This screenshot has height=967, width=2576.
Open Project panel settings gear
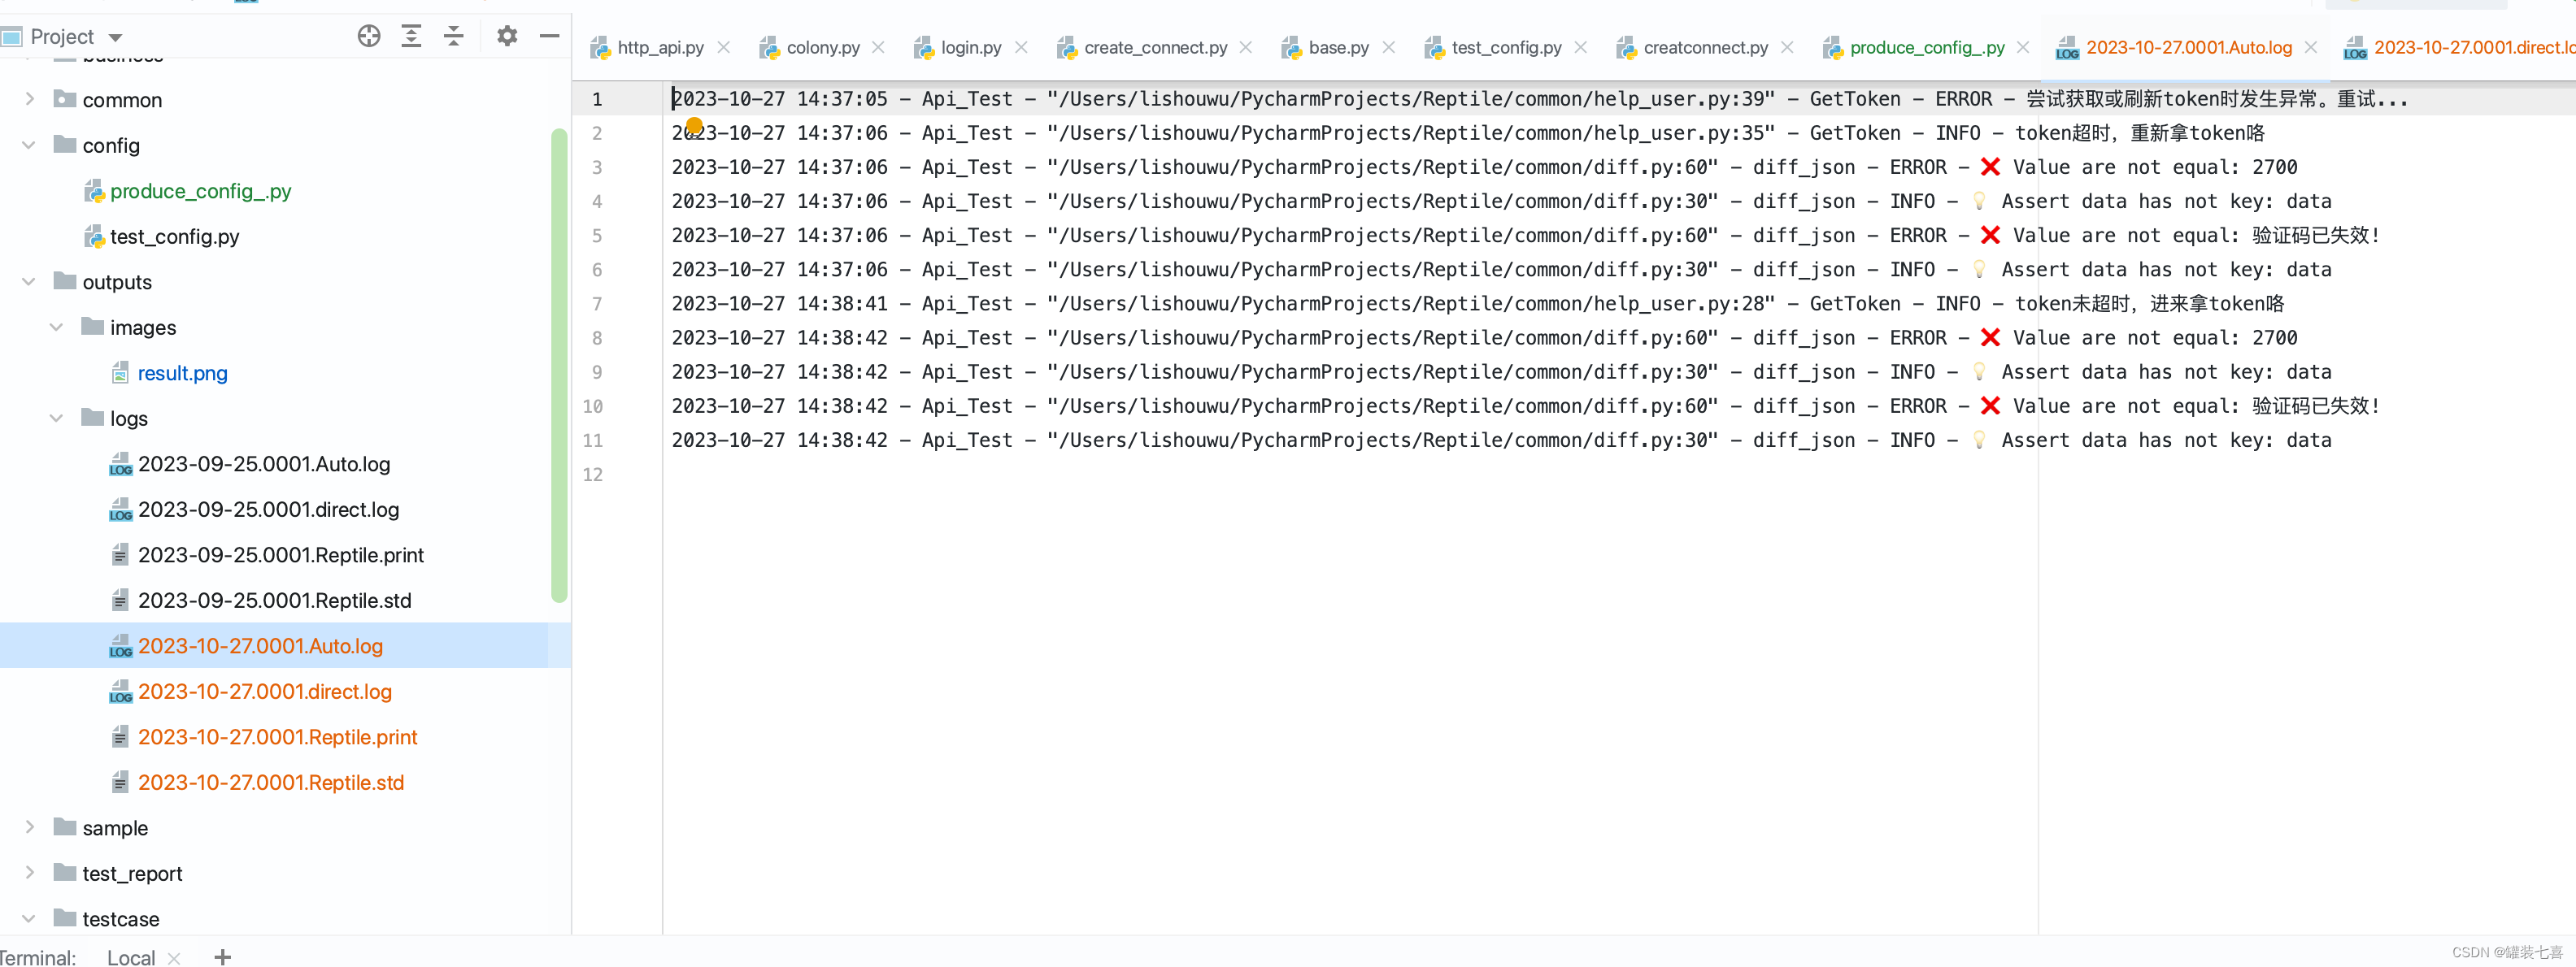[507, 36]
